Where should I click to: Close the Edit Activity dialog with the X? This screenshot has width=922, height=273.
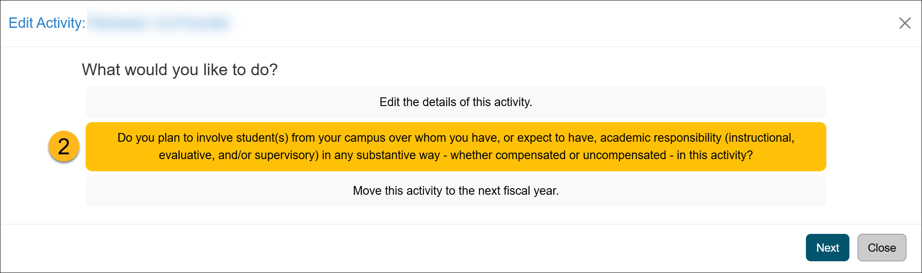click(905, 23)
